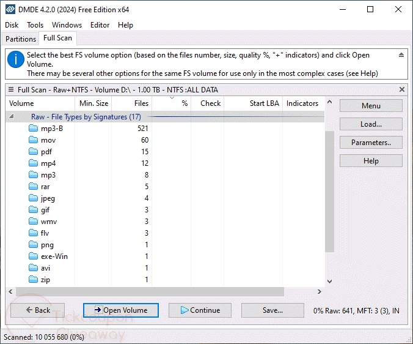Screen dimensions: 413x344
Task: Sort by the Start LBA column header
Action: point(254,103)
